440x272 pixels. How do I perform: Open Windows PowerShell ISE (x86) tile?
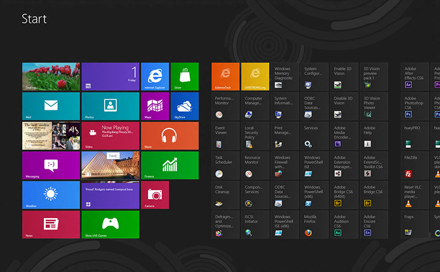pos(285,225)
